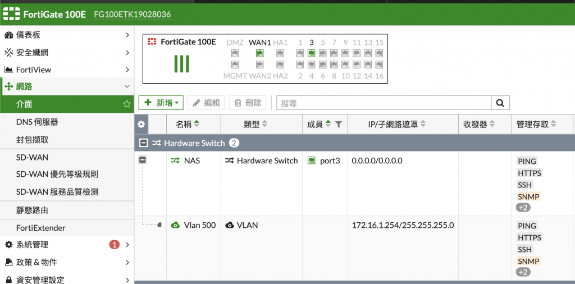Click the 搜尋 search field

pos(384,103)
